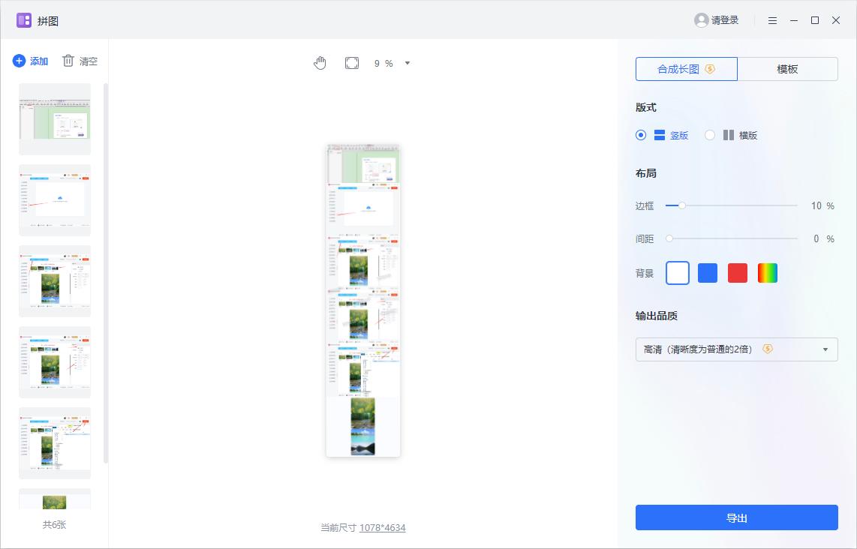Select the red background color swatch
Screen dimensions: 857x549
(x=737, y=273)
